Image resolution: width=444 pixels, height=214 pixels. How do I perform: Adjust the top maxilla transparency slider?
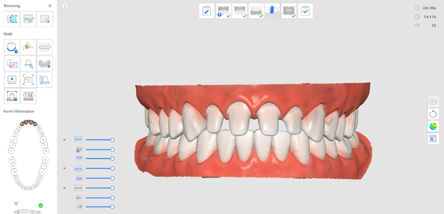coord(99,139)
